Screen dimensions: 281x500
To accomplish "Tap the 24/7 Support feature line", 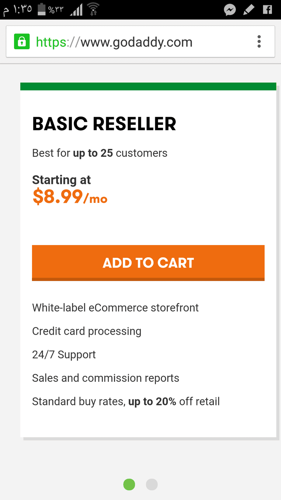I will pyautogui.click(x=64, y=354).
